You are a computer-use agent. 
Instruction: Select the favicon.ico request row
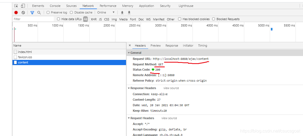point(69,57)
